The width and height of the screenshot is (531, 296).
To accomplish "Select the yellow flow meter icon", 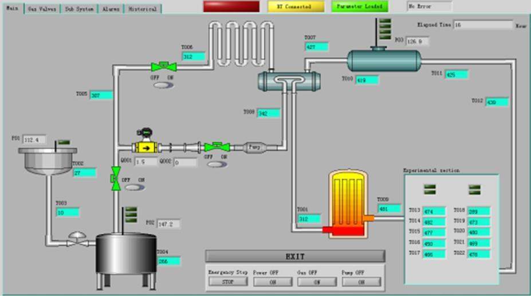I will 146,147.
